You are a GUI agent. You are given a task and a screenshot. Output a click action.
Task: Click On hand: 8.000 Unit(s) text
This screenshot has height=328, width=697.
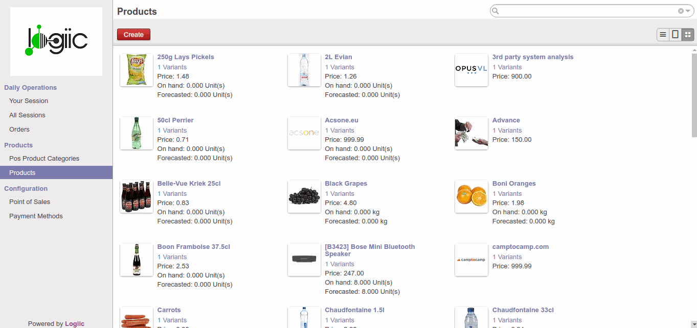pos(358,283)
